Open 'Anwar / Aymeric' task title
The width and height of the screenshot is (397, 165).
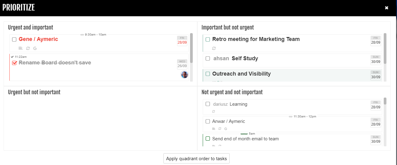(x=229, y=121)
